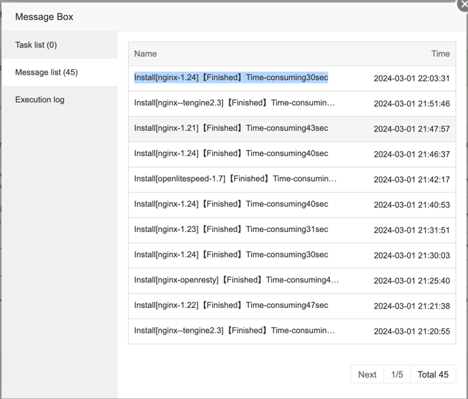The height and width of the screenshot is (399, 468).
Task: Open the nginx-1.23 install message
Action: [x=231, y=230]
